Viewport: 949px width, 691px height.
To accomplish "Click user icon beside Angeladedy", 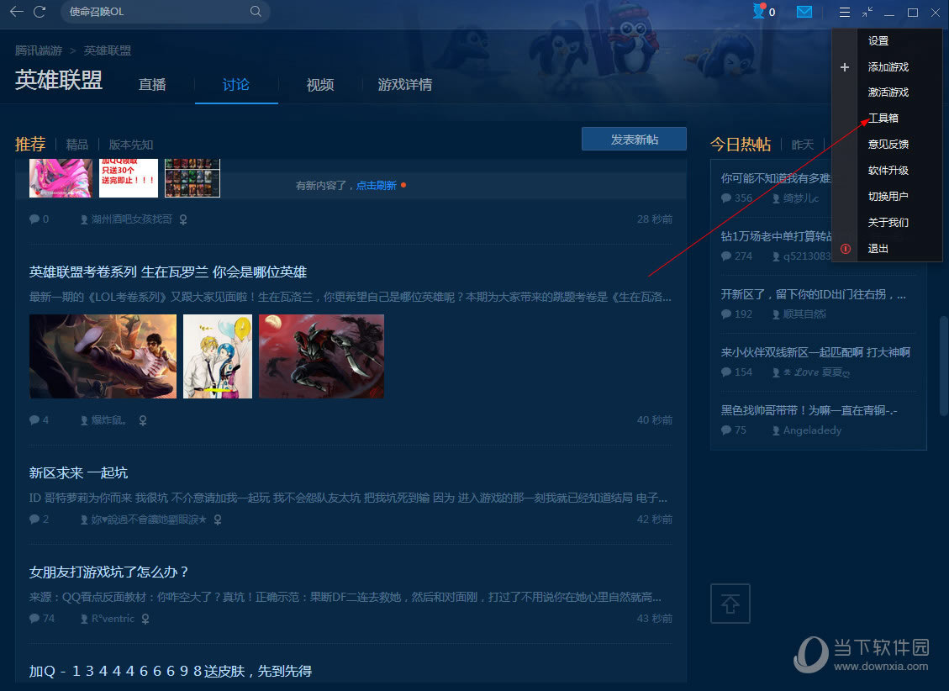I will coord(776,430).
